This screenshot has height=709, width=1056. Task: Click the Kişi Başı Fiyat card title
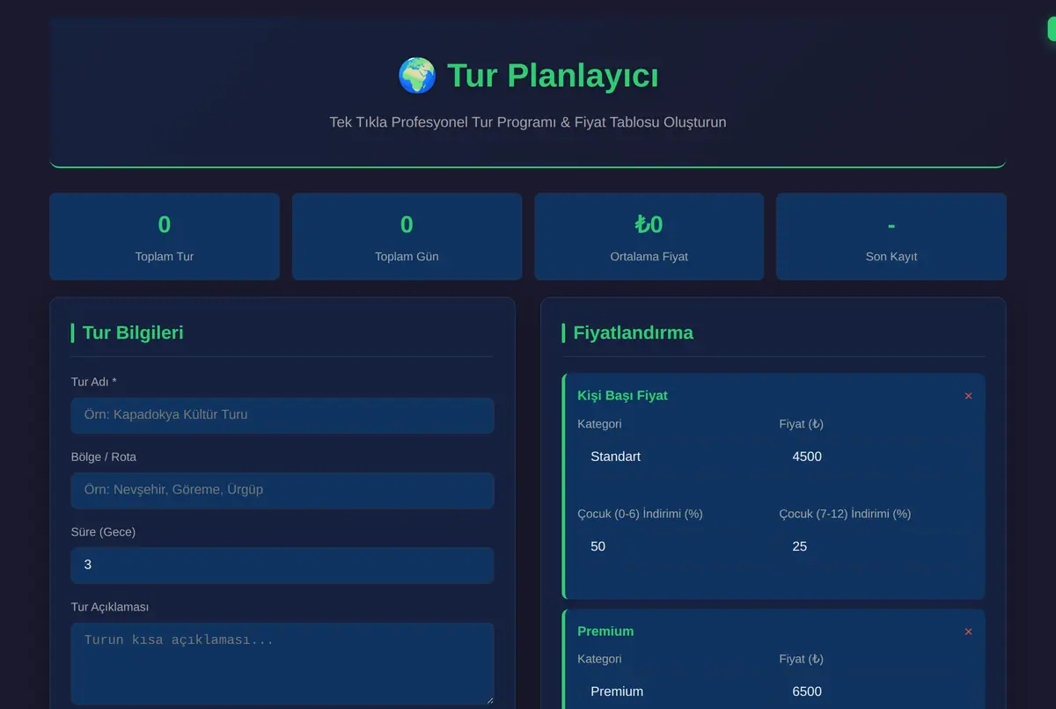pyautogui.click(x=622, y=396)
